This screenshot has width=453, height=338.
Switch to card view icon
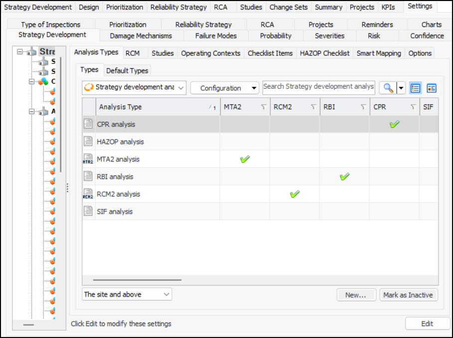click(x=431, y=88)
